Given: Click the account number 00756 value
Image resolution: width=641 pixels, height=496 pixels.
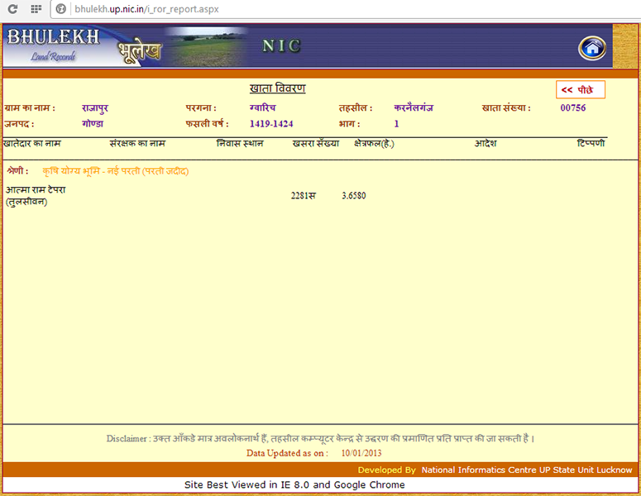Looking at the screenshot, I should [x=572, y=108].
